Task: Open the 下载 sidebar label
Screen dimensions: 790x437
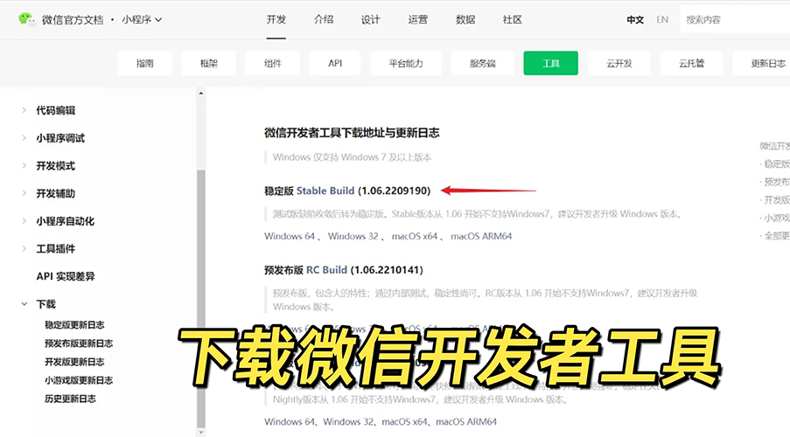Action: (45, 304)
